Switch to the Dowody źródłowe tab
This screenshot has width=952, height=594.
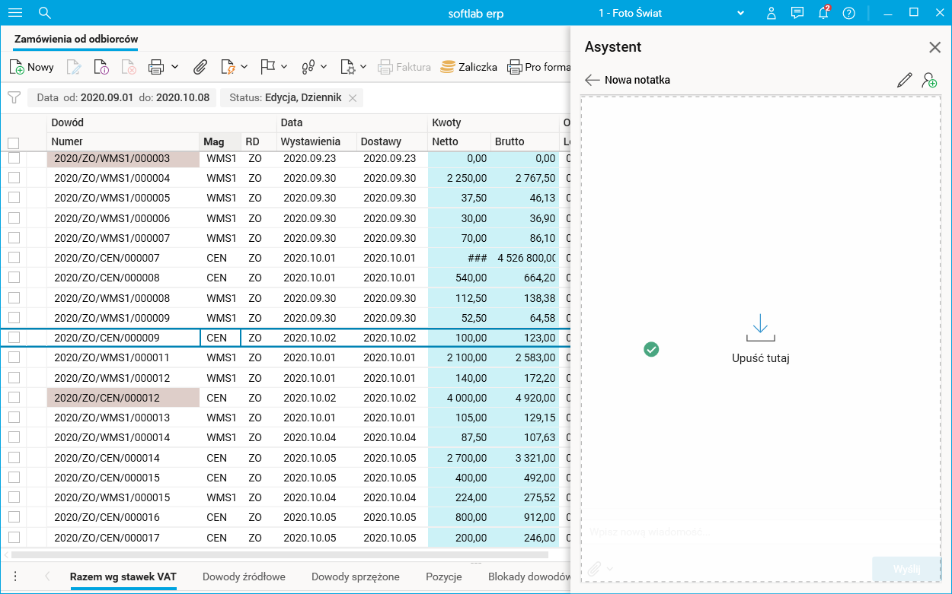tap(244, 577)
